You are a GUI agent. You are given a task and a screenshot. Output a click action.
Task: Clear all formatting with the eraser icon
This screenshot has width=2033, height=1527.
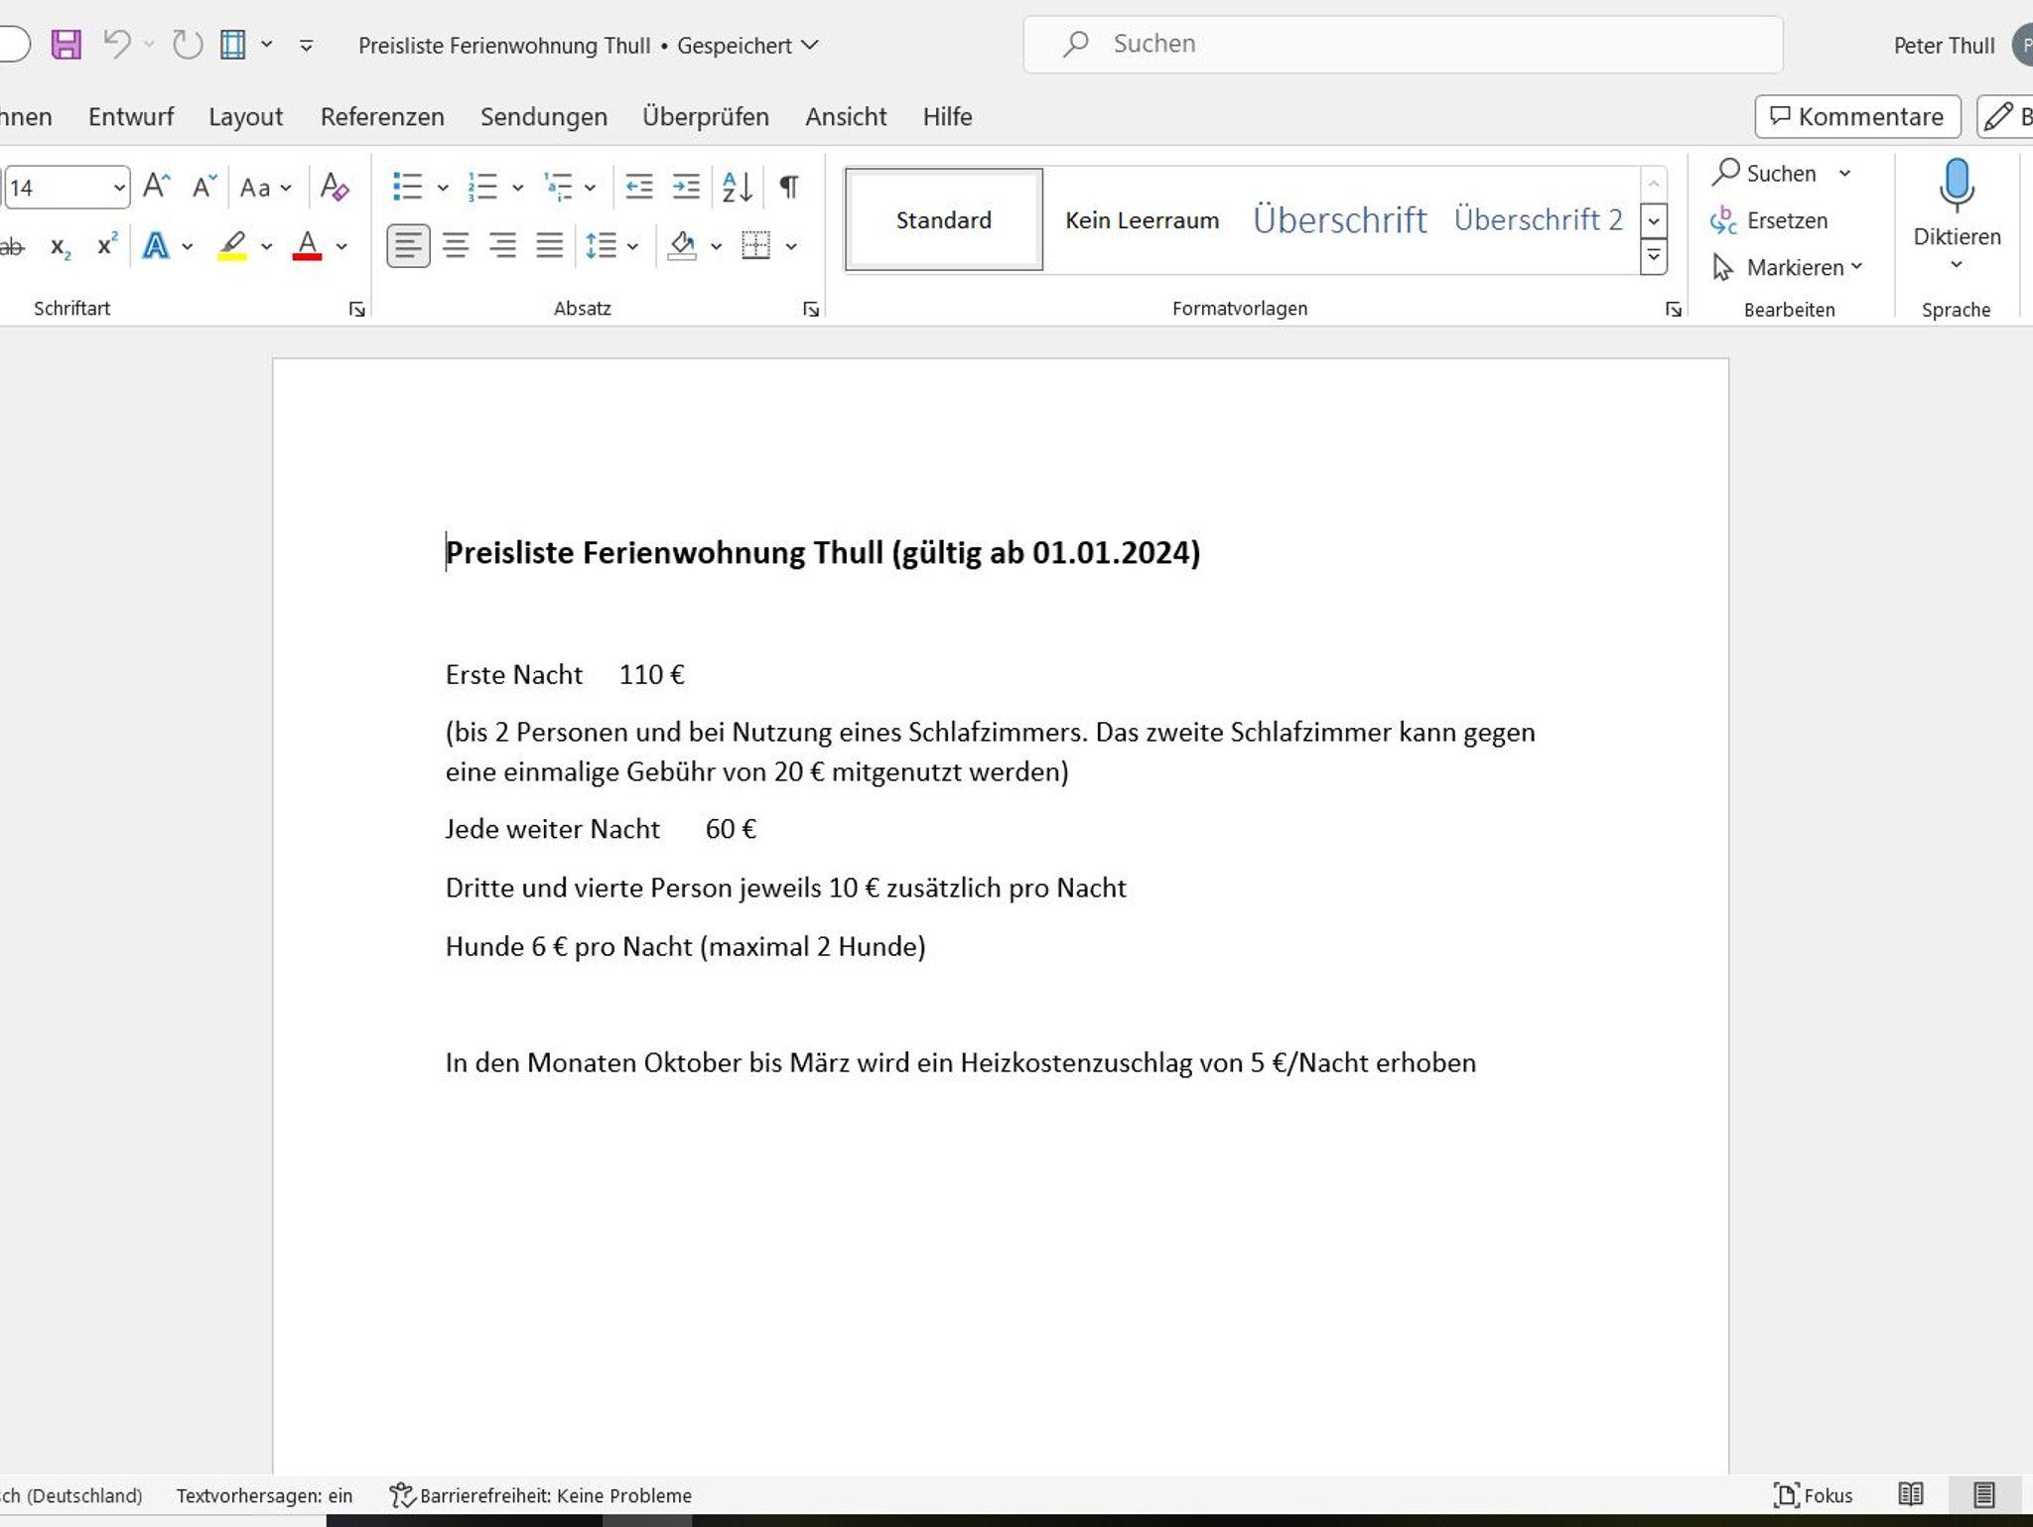335,187
